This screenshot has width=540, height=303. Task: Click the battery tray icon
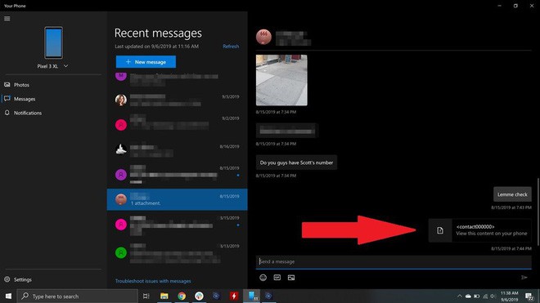(477, 296)
